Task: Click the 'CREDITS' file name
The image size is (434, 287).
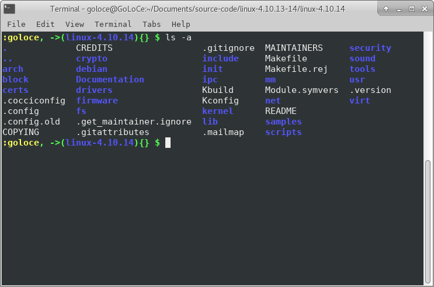Action: pos(95,48)
